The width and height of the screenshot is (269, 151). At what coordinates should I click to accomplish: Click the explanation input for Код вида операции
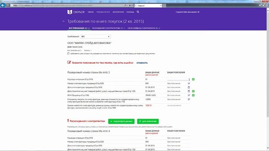[x=178, y=79]
